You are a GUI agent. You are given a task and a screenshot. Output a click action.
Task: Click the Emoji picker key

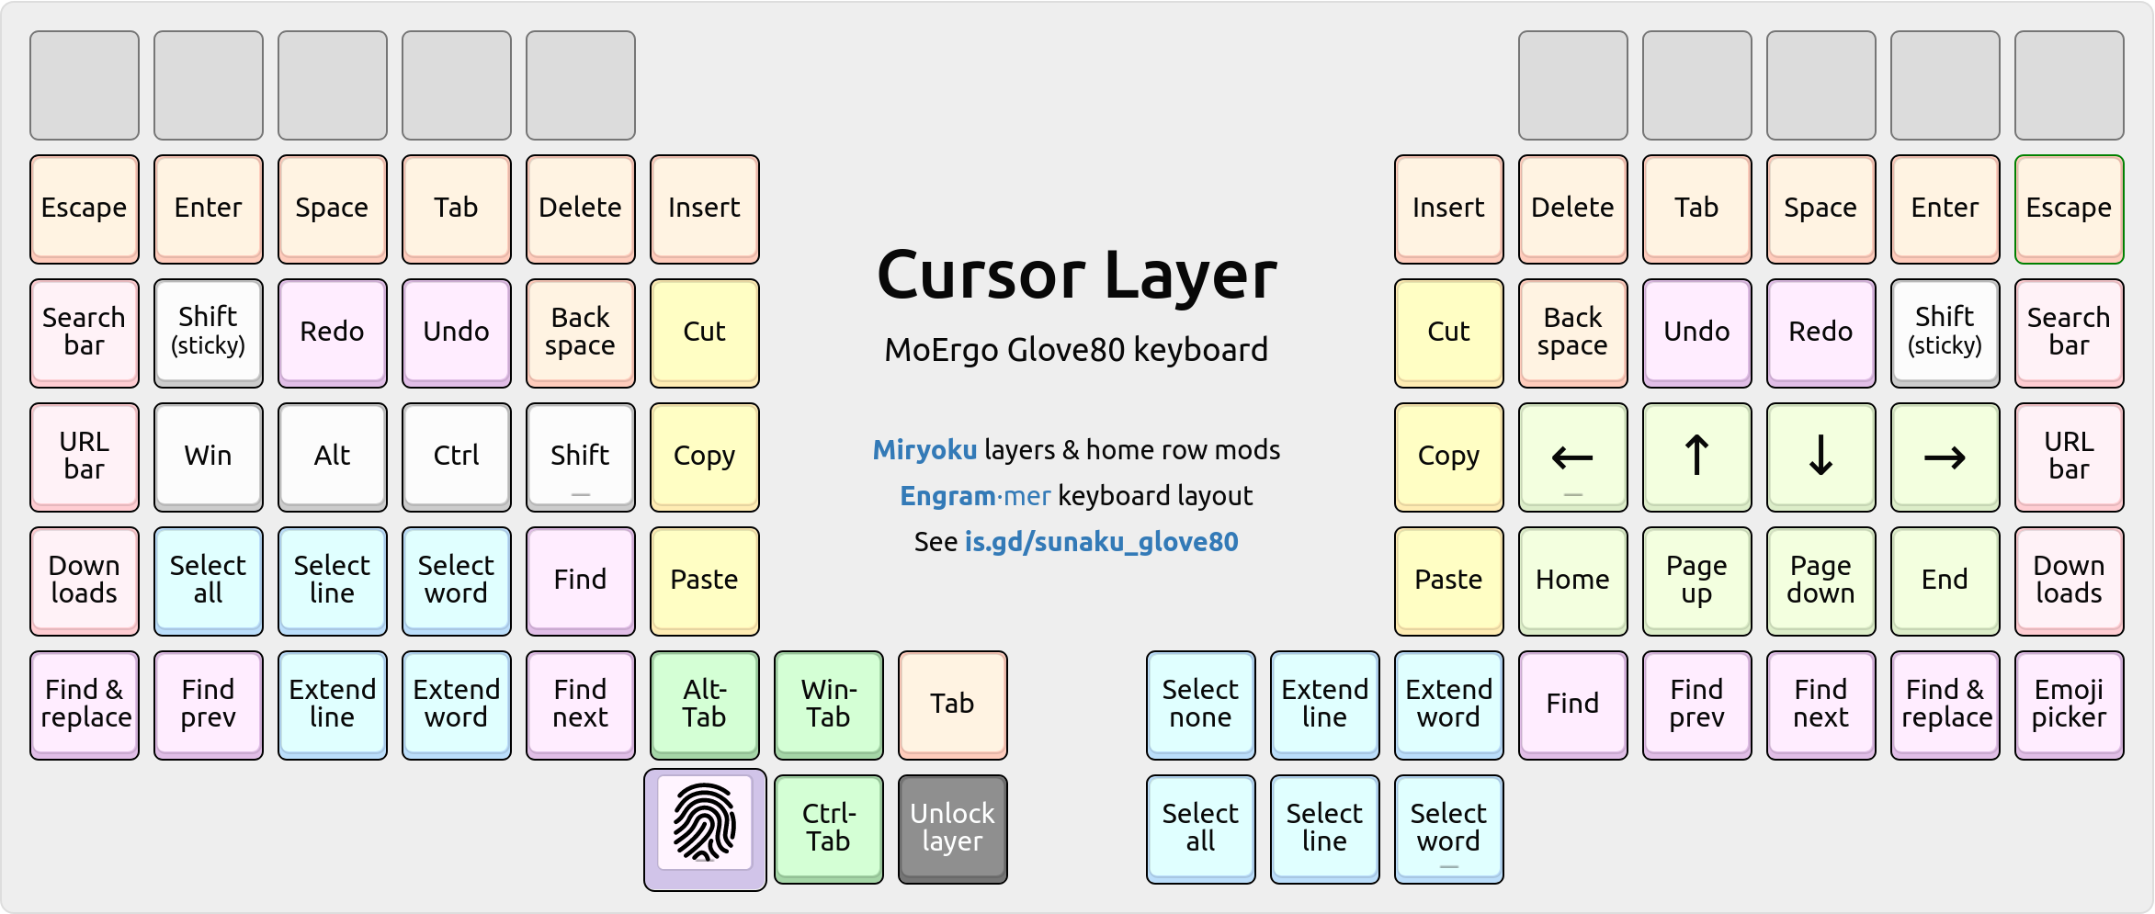point(2069,705)
